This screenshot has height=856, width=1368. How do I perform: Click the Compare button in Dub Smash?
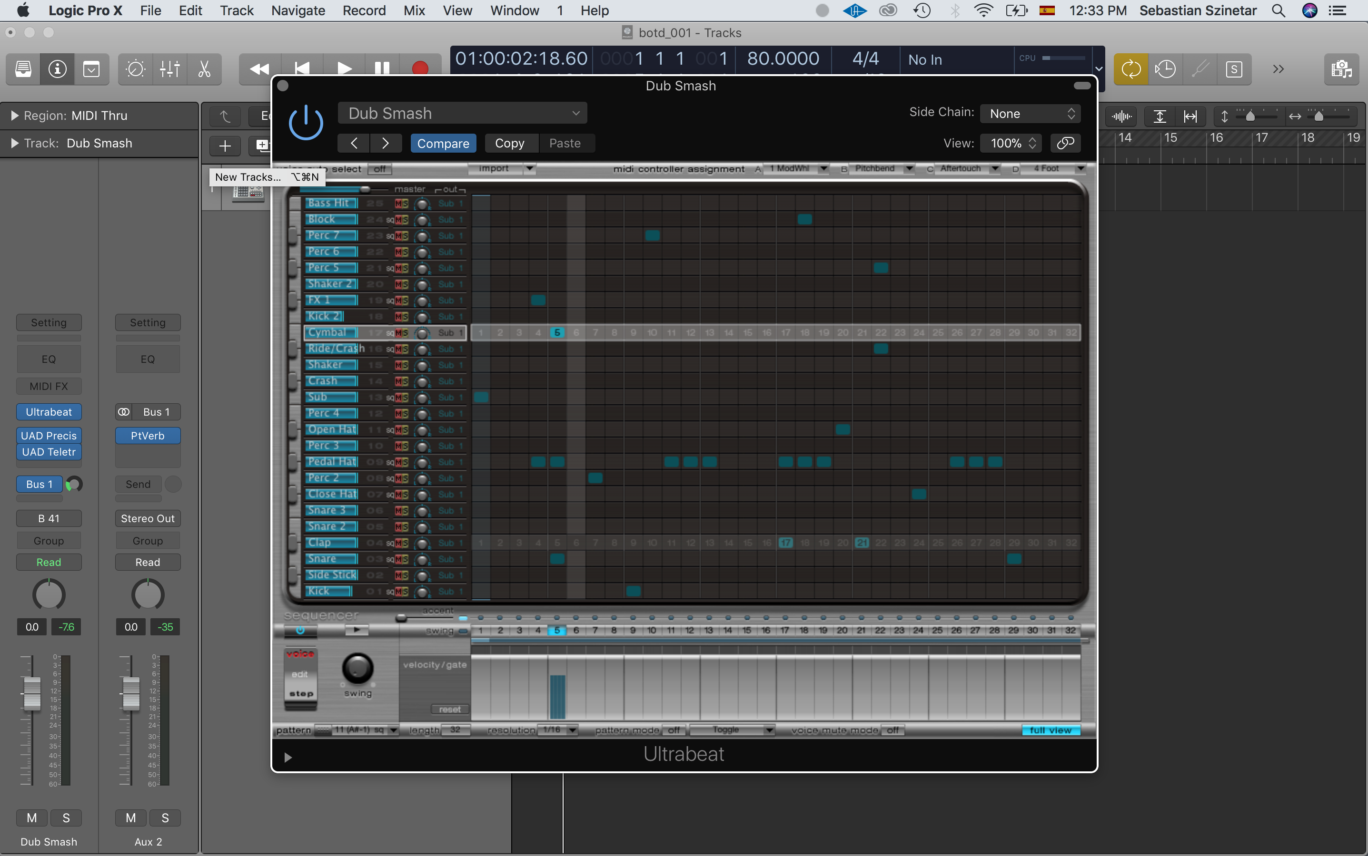tap(442, 143)
